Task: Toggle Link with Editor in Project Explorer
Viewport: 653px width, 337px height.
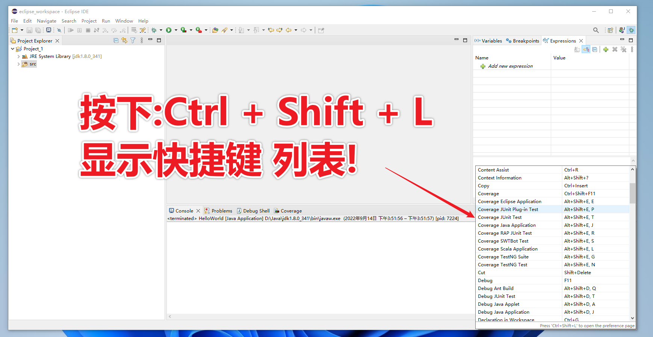Action: (x=124, y=41)
